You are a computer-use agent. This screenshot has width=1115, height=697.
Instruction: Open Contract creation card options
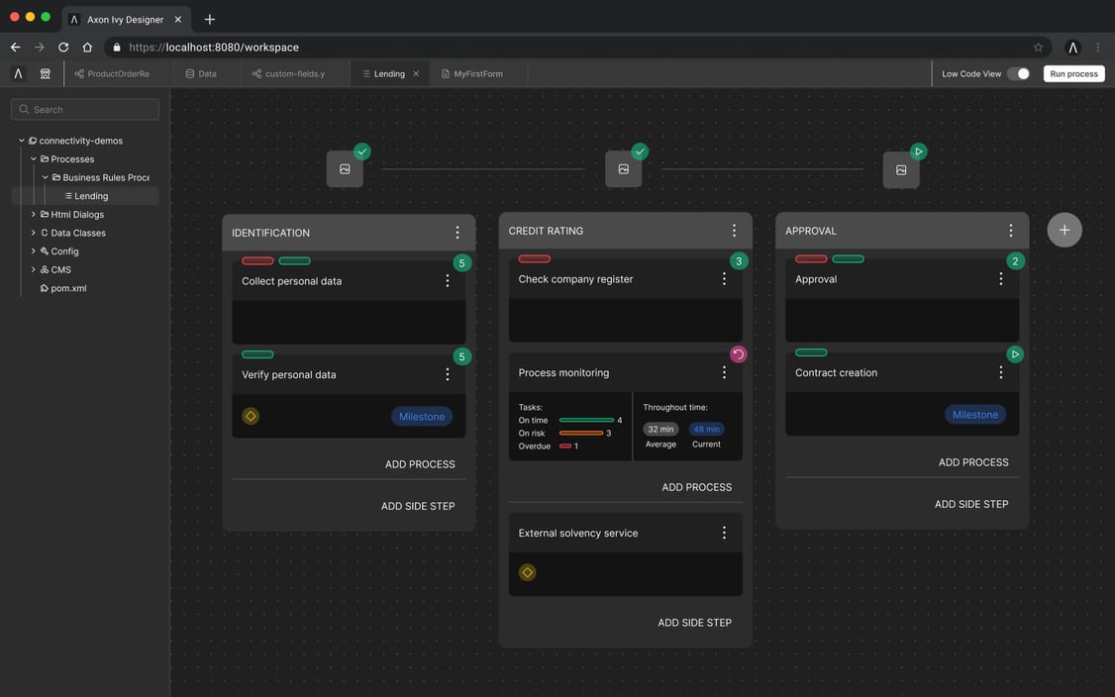pyautogui.click(x=1000, y=372)
